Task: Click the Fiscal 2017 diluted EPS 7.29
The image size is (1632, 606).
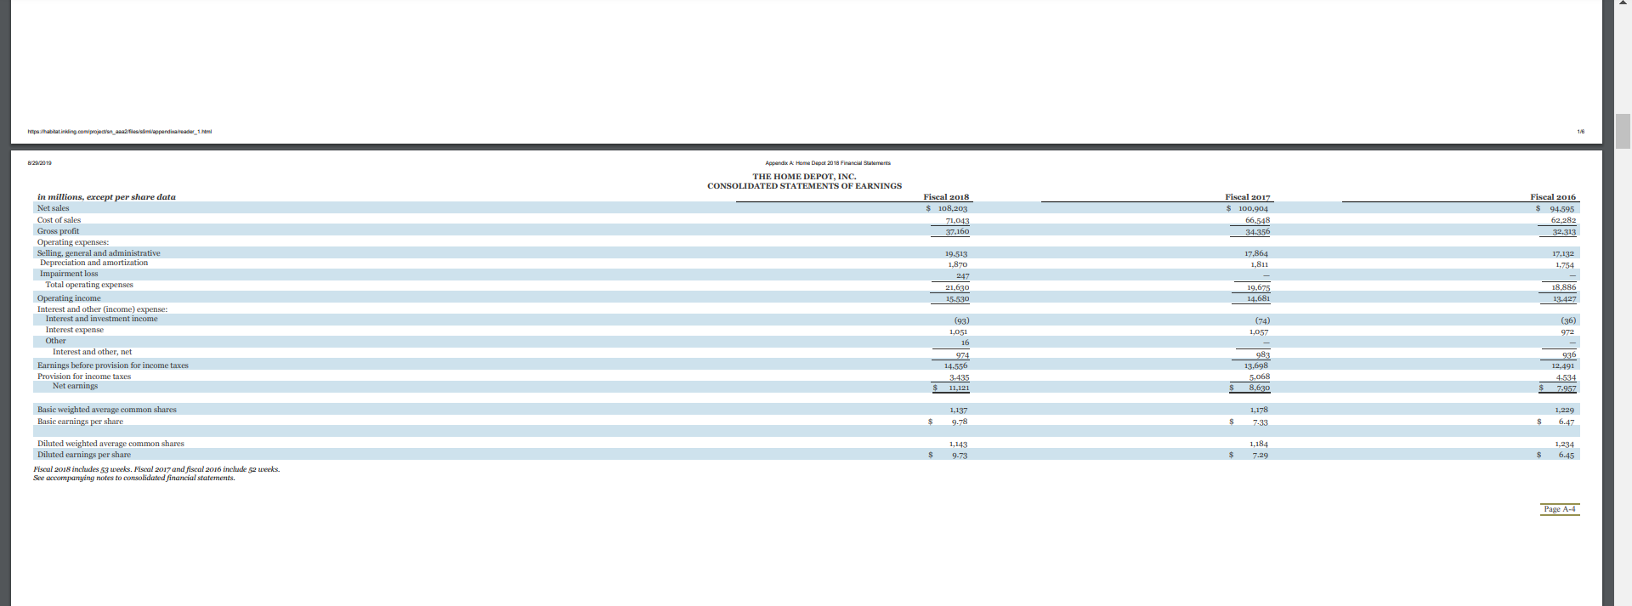Action: point(1260,456)
